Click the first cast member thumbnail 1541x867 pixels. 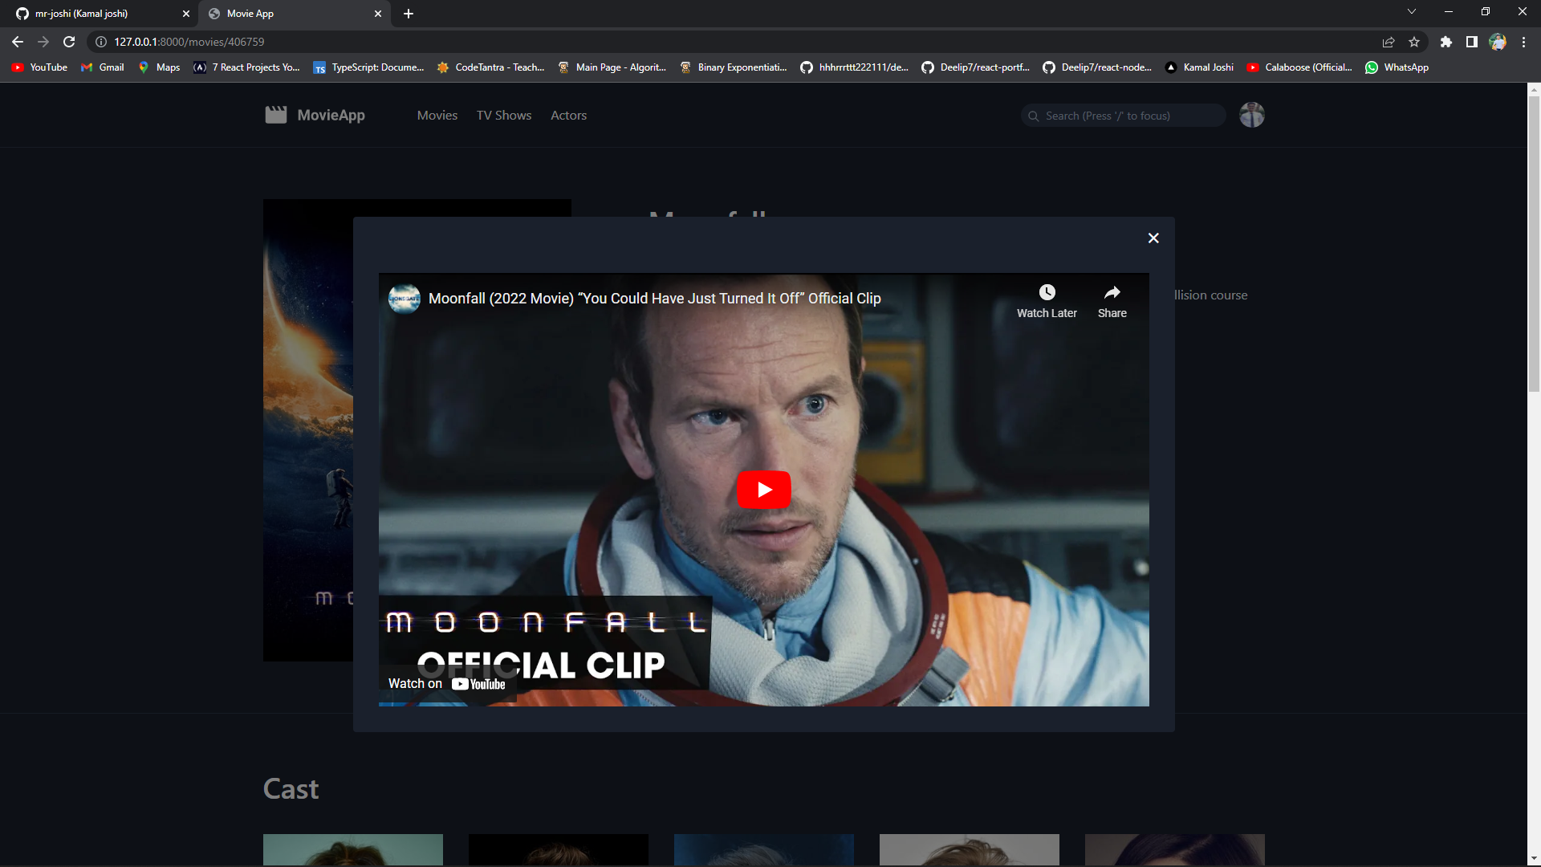click(352, 849)
